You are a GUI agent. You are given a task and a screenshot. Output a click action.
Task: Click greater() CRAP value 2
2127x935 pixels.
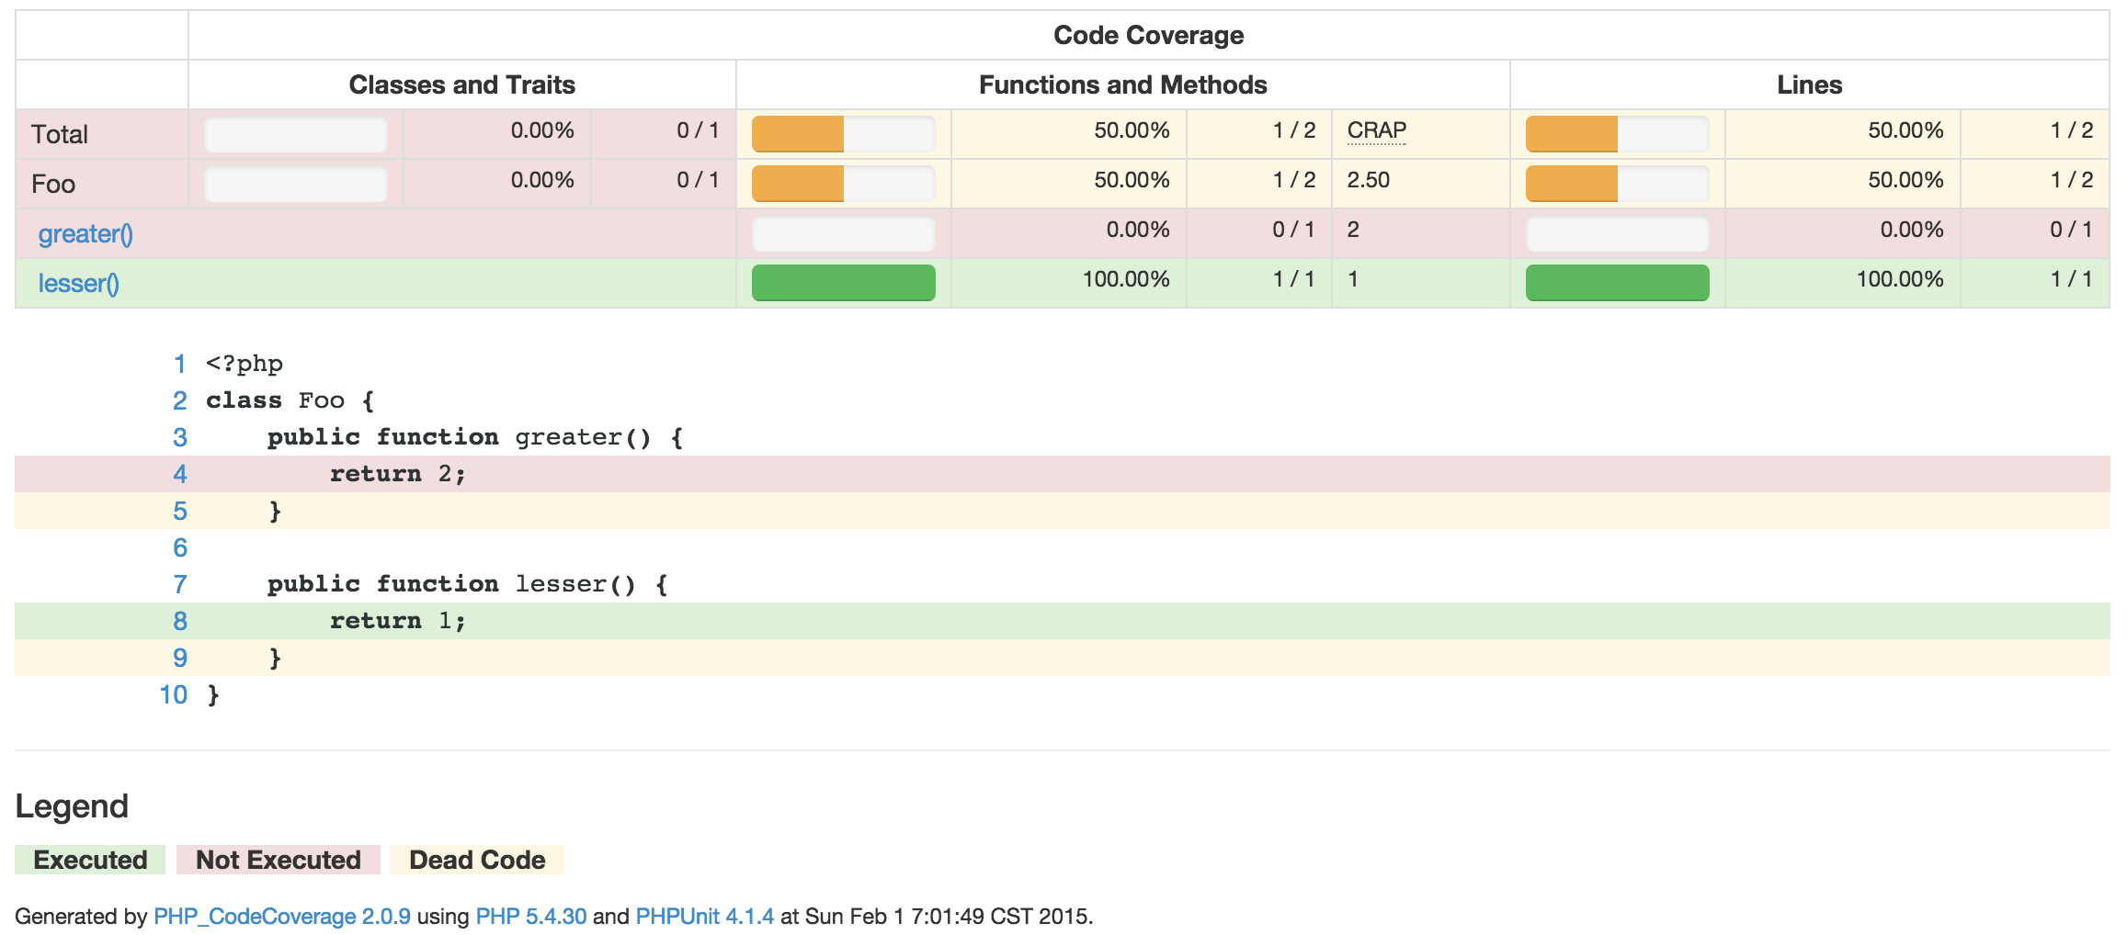point(1353,230)
